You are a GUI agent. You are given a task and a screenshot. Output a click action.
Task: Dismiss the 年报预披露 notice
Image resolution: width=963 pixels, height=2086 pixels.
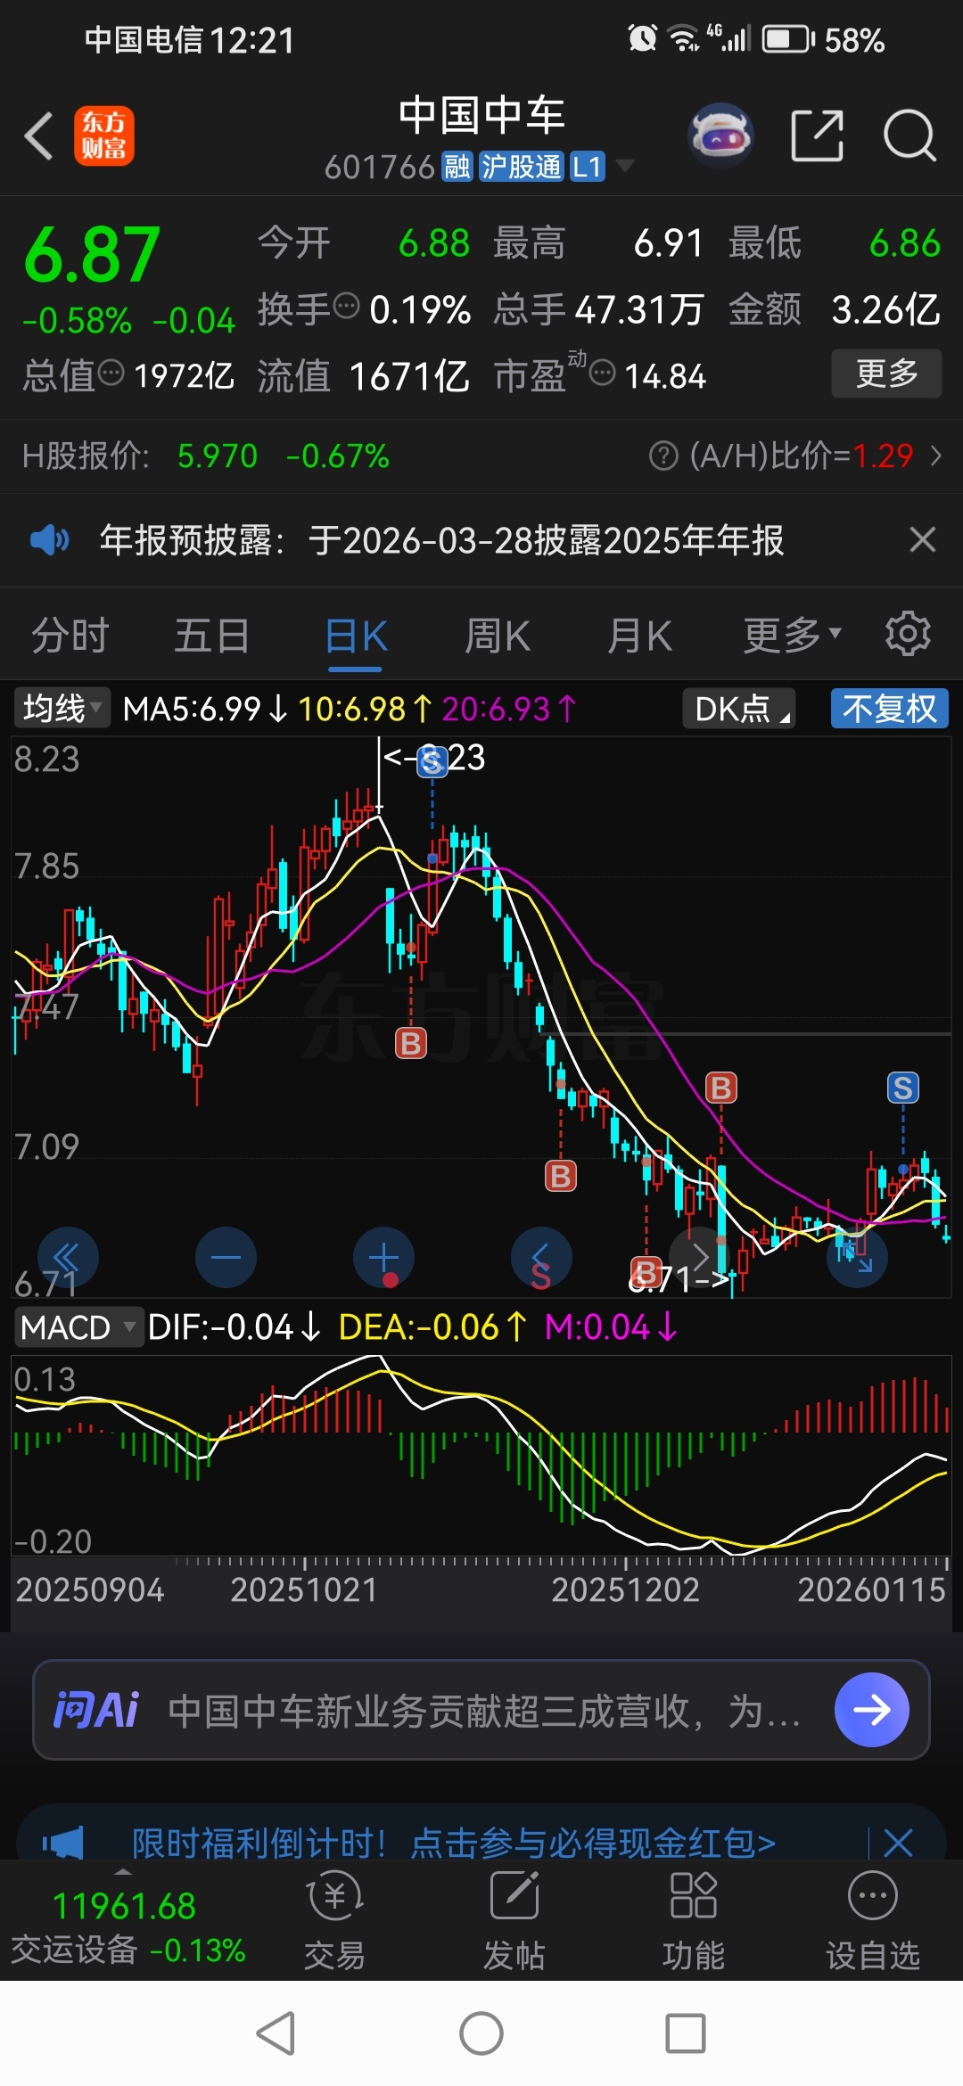click(x=923, y=540)
